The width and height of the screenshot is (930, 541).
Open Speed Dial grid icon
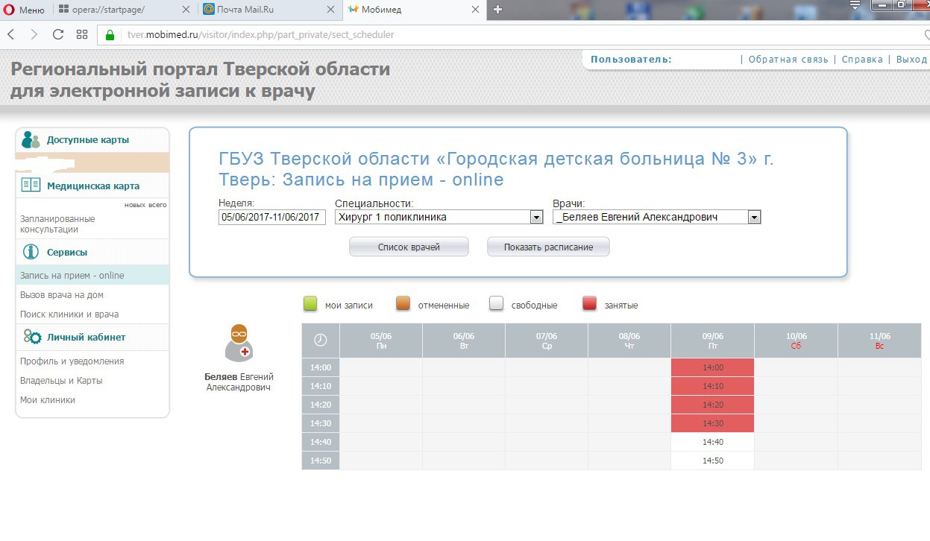(x=82, y=34)
